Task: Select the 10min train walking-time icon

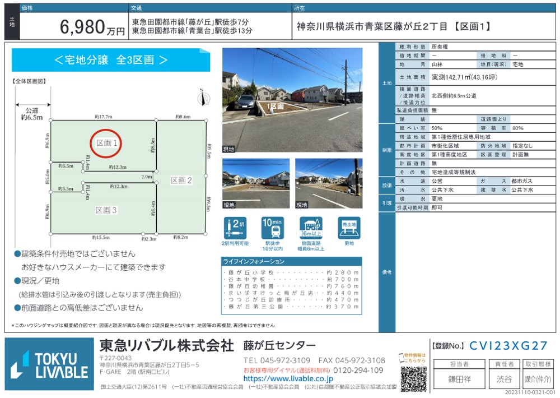Action: pyautogui.click(x=273, y=228)
